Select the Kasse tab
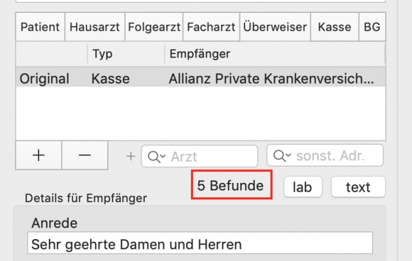Screen dimensions: 412x261 (x=334, y=27)
